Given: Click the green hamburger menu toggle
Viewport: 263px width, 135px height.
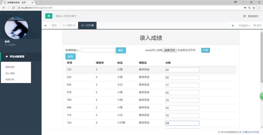Looking at the screenshot, I should coord(49,16).
